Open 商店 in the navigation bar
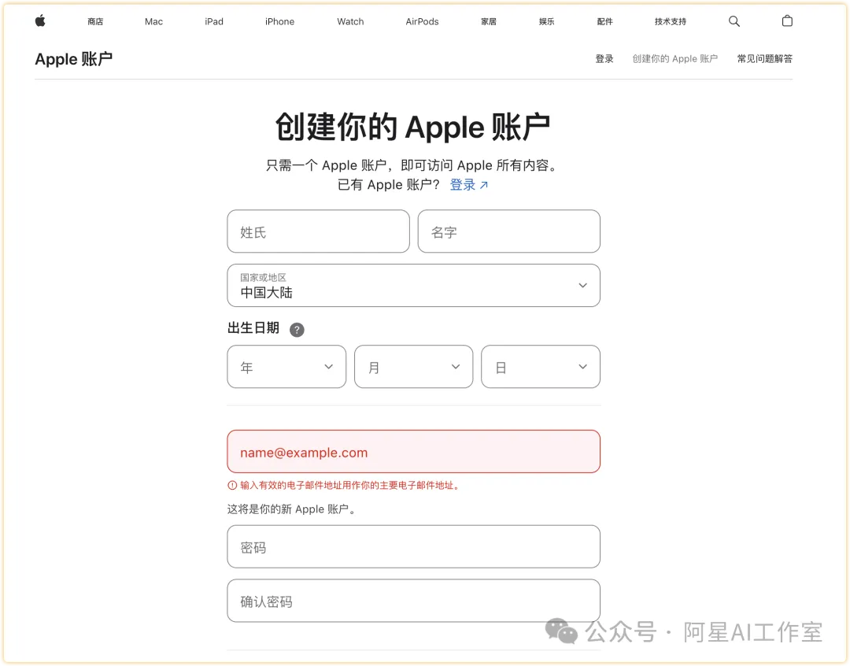 (95, 22)
